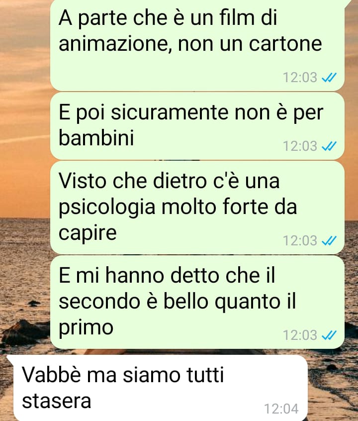Click the word 'psicologia' in the message
Screen dimensions: 358x421
[x=107, y=208]
